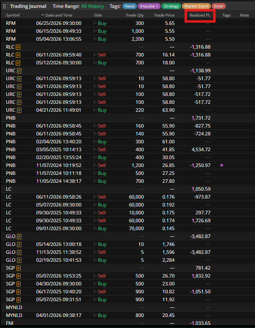Screen dimensions: 255x328
Task: Click URC summary realized PL -1,138.99
Action: point(200,71)
